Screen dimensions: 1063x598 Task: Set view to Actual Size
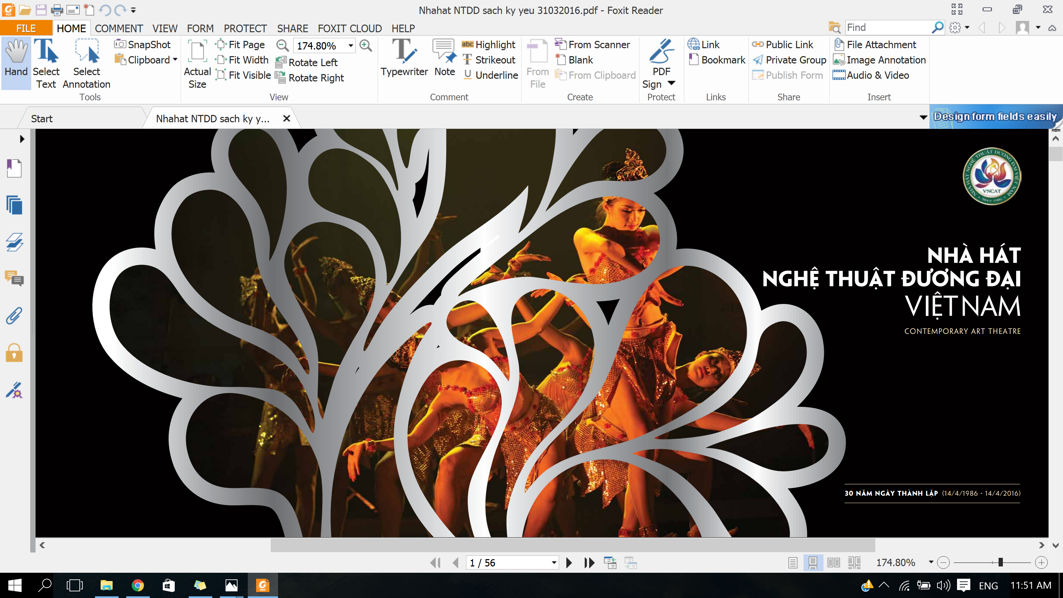pos(197,63)
